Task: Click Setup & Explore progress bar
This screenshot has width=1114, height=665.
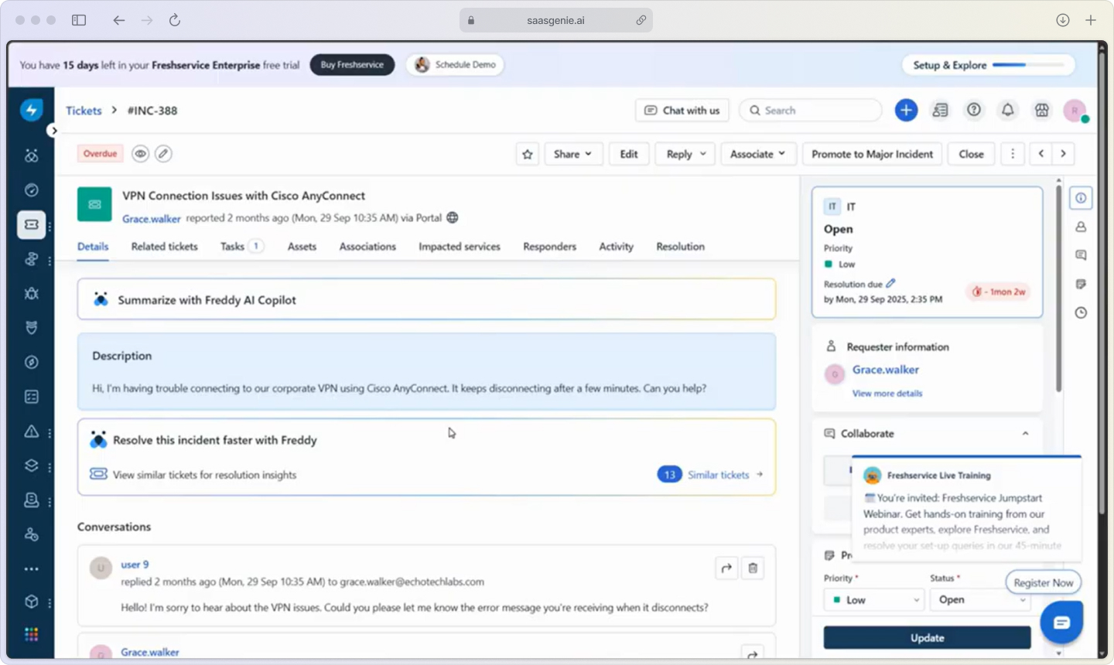Action: point(988,65)
